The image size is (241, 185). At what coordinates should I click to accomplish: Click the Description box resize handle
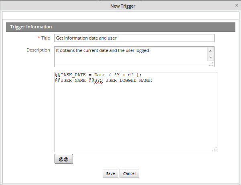point(212,64)
